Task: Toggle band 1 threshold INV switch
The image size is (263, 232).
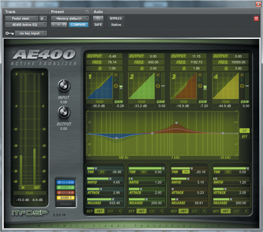Action: click(x=102, y=172)
